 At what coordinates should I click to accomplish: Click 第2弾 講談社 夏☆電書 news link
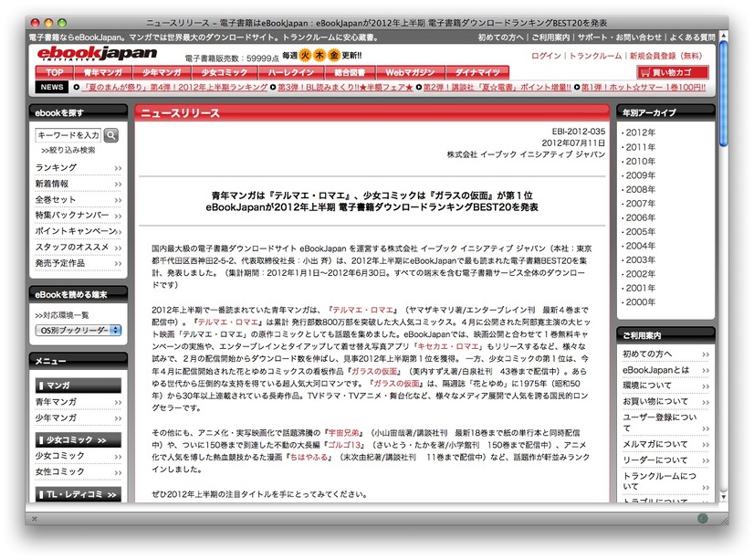coord(497,87)
